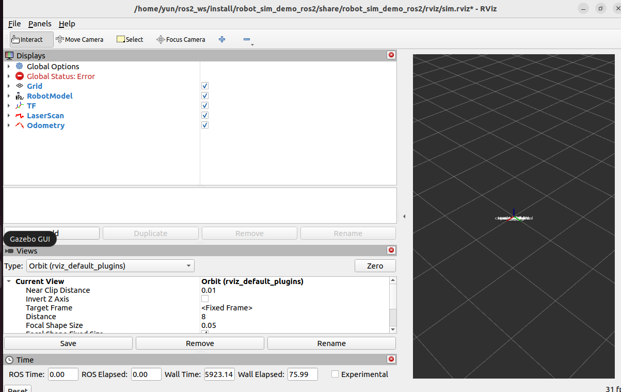Collapse the left dock with arrow handle
The width and height of the screenshot is (621, 392).
pos(404,216)
